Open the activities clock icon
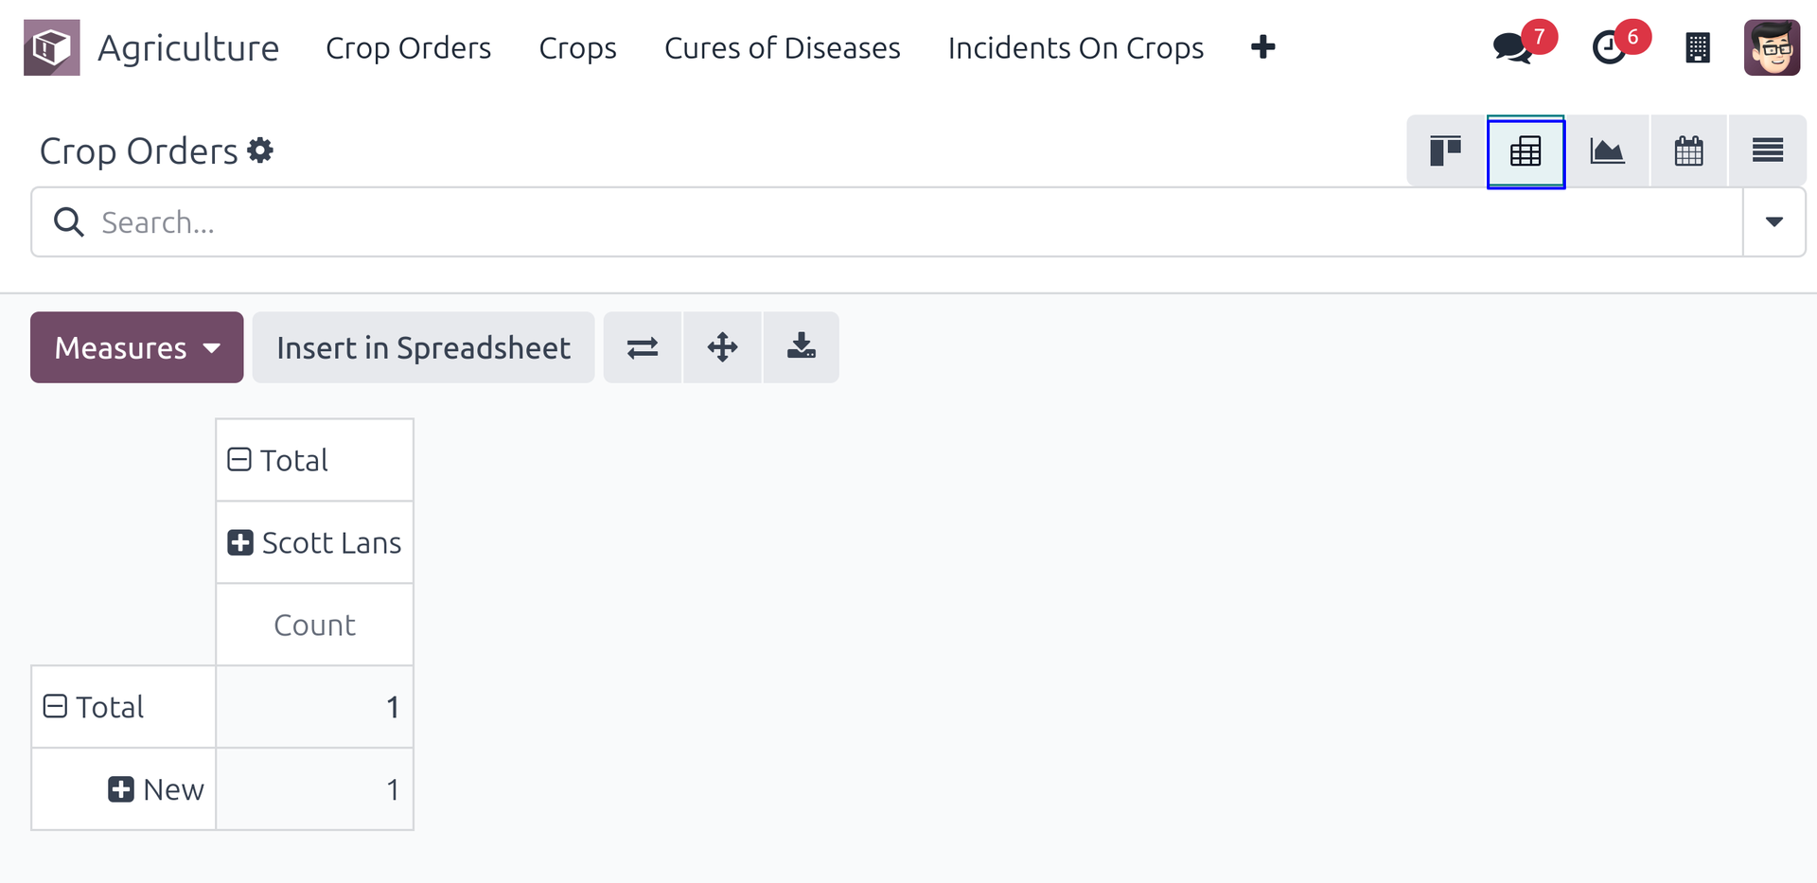 point(1609,47)
